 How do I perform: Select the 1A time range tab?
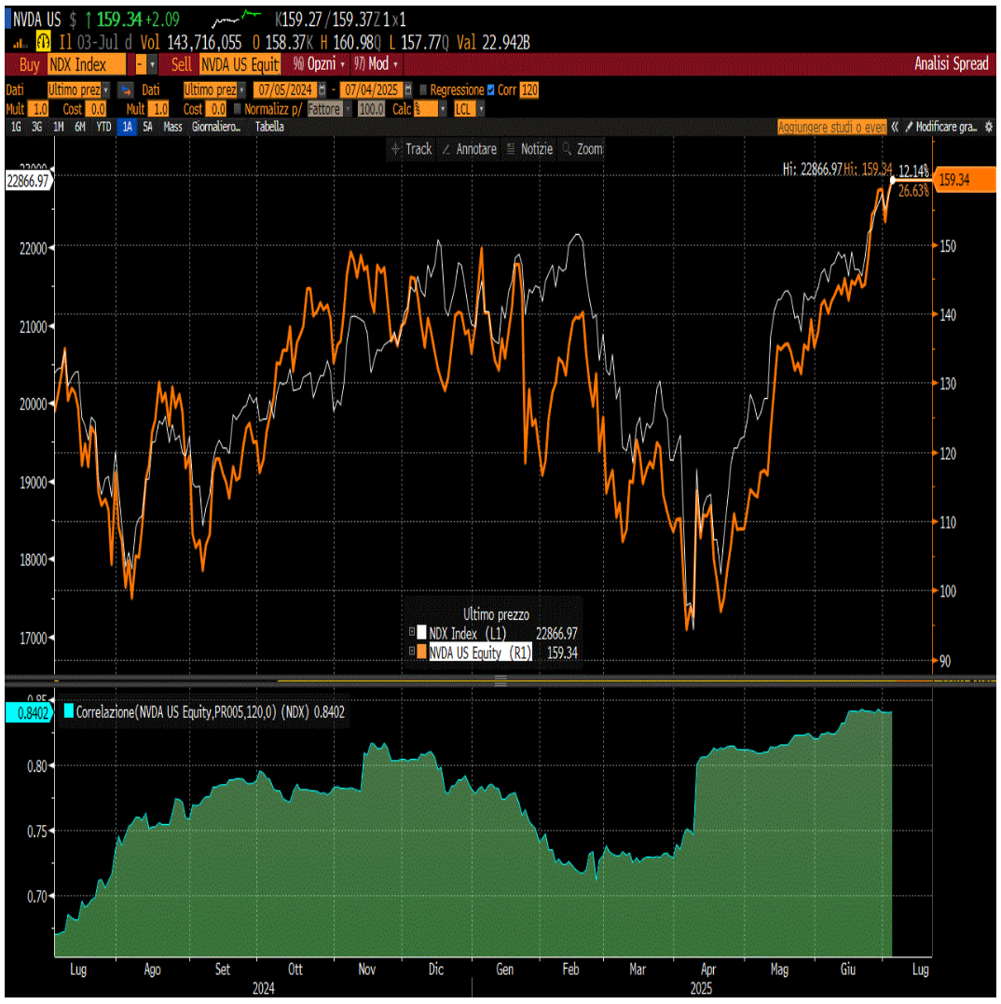tap(128, 127)
